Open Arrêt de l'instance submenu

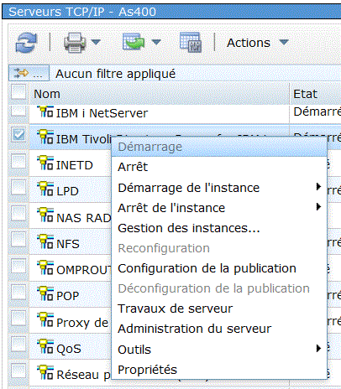(x=219, y=208)
